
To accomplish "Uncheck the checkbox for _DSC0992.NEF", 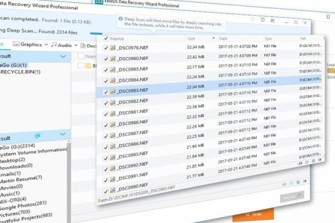I will pos(106,169).
